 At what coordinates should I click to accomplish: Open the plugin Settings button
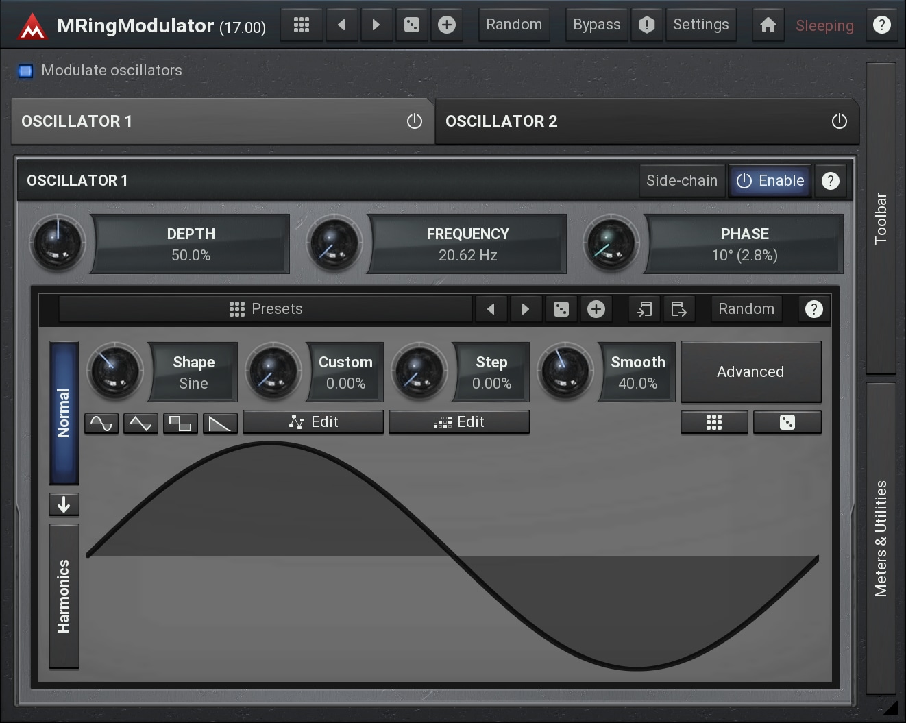point(700,25)
